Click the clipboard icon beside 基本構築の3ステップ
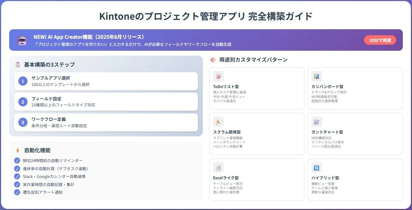 18,64
